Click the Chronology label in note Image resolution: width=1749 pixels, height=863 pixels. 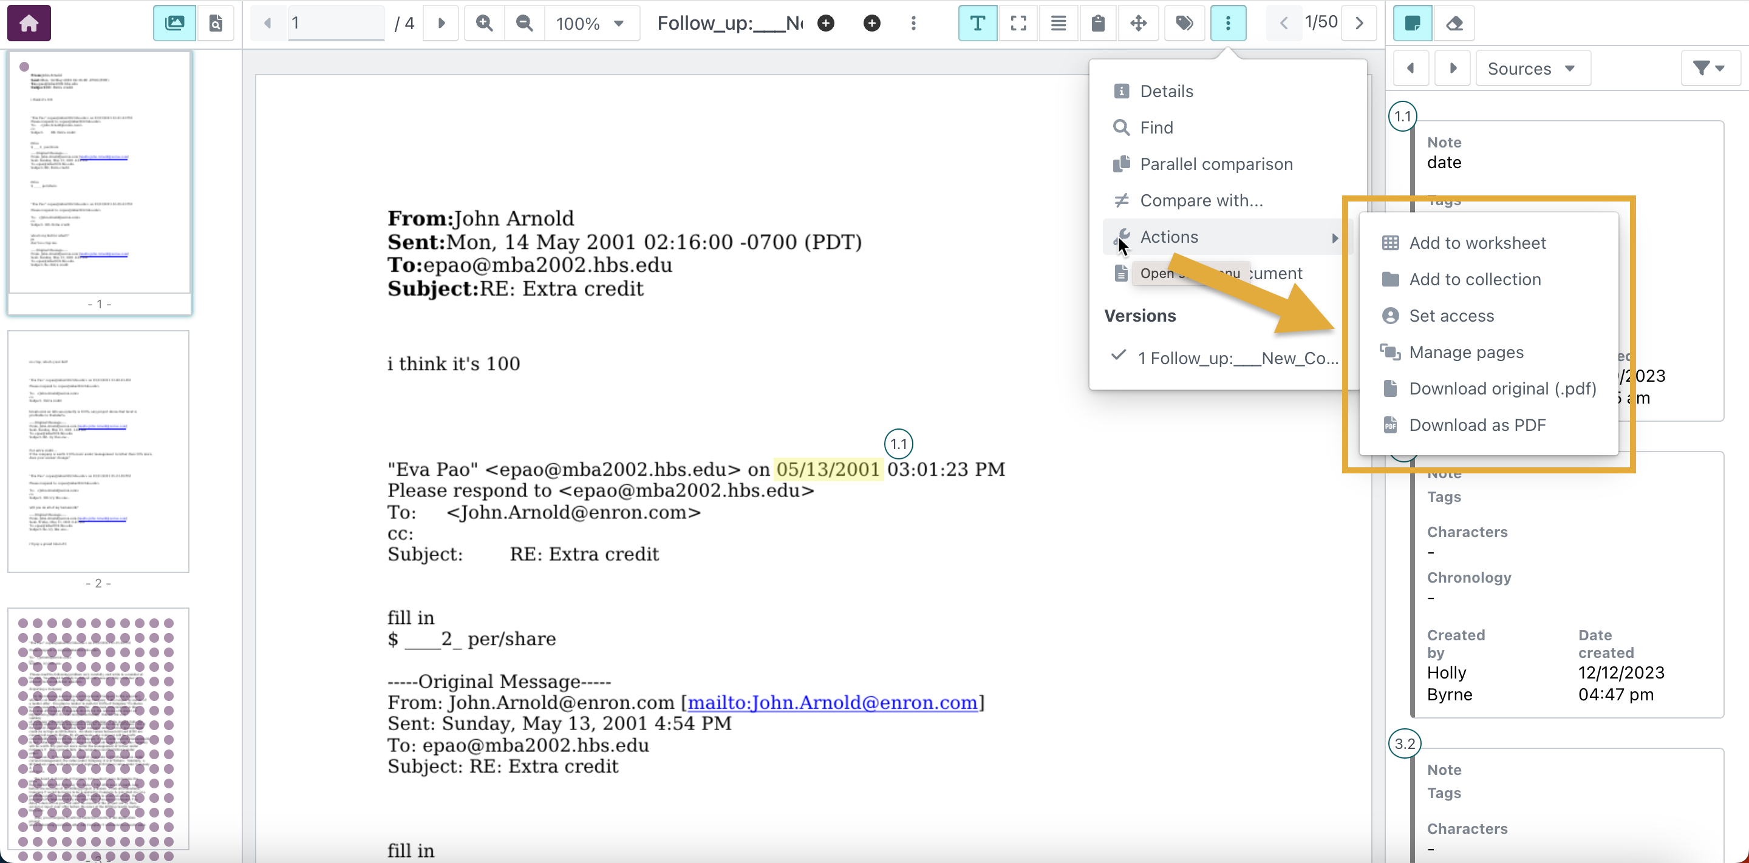pyautogui.click(x=1469, y=577)
